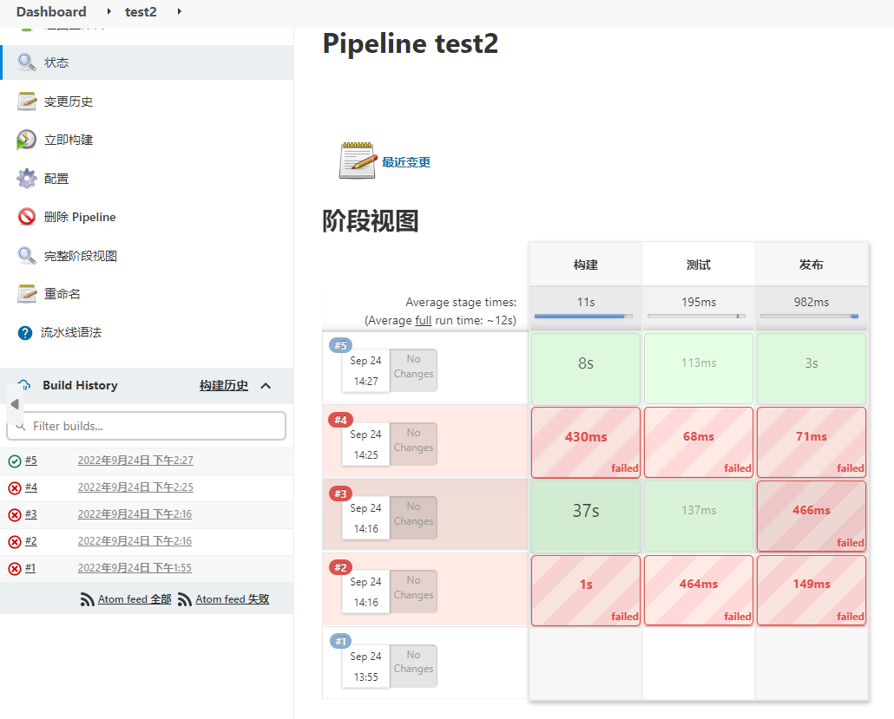Image resolution: width=894 pixels, height=719 pixels.
Task: Select the 状态 sidebar menu item
Action: pyautogui.click(x=56, y=62)
